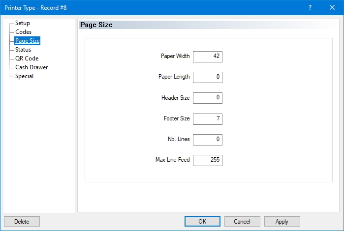Go to the Status settings page
Viewport: 344px width, 231px height.
[23, 50]
